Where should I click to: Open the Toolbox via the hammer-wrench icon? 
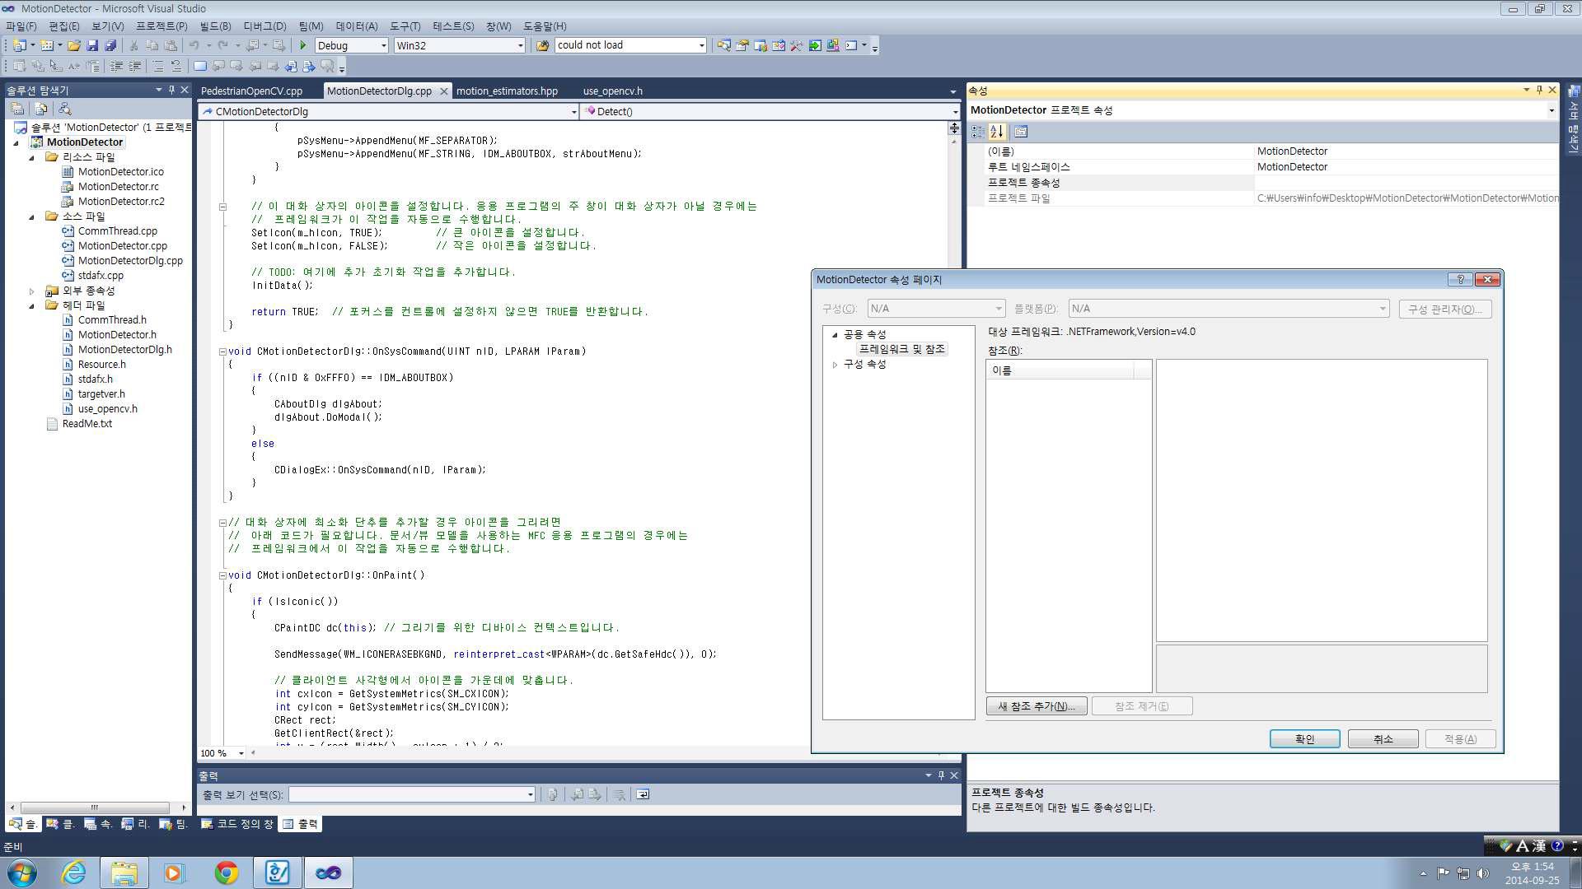point(796,46)
